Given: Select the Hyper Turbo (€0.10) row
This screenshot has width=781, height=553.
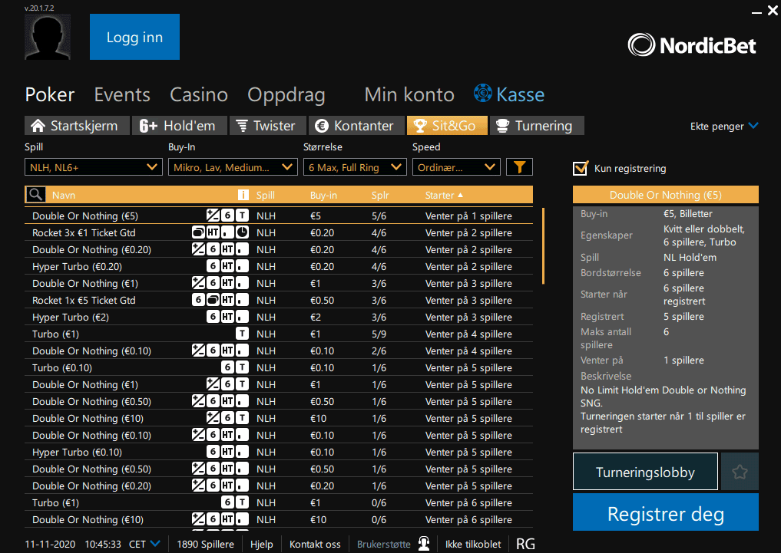Looking at the screenshot, I should pos(279,452).
